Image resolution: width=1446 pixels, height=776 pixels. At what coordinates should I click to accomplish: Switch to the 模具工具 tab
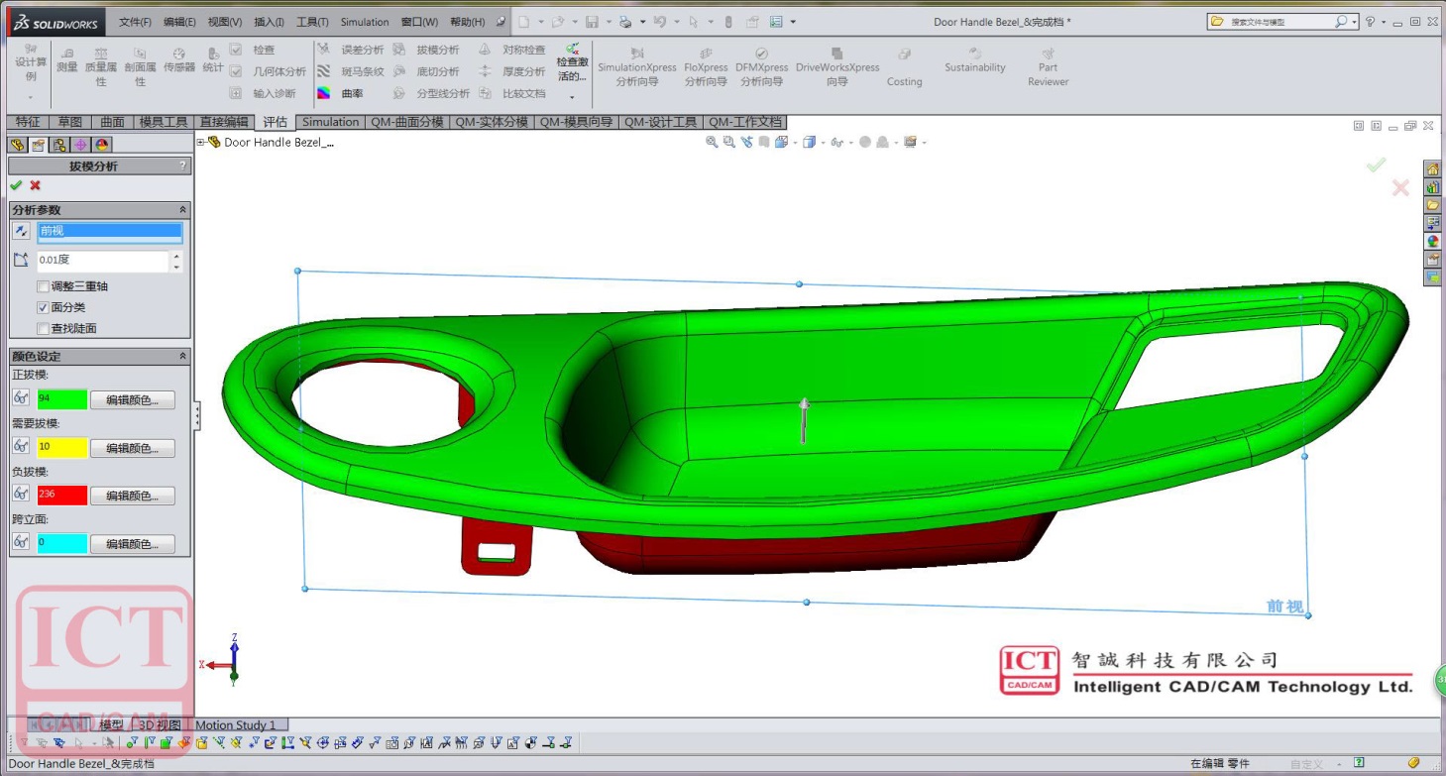(163, 122)
